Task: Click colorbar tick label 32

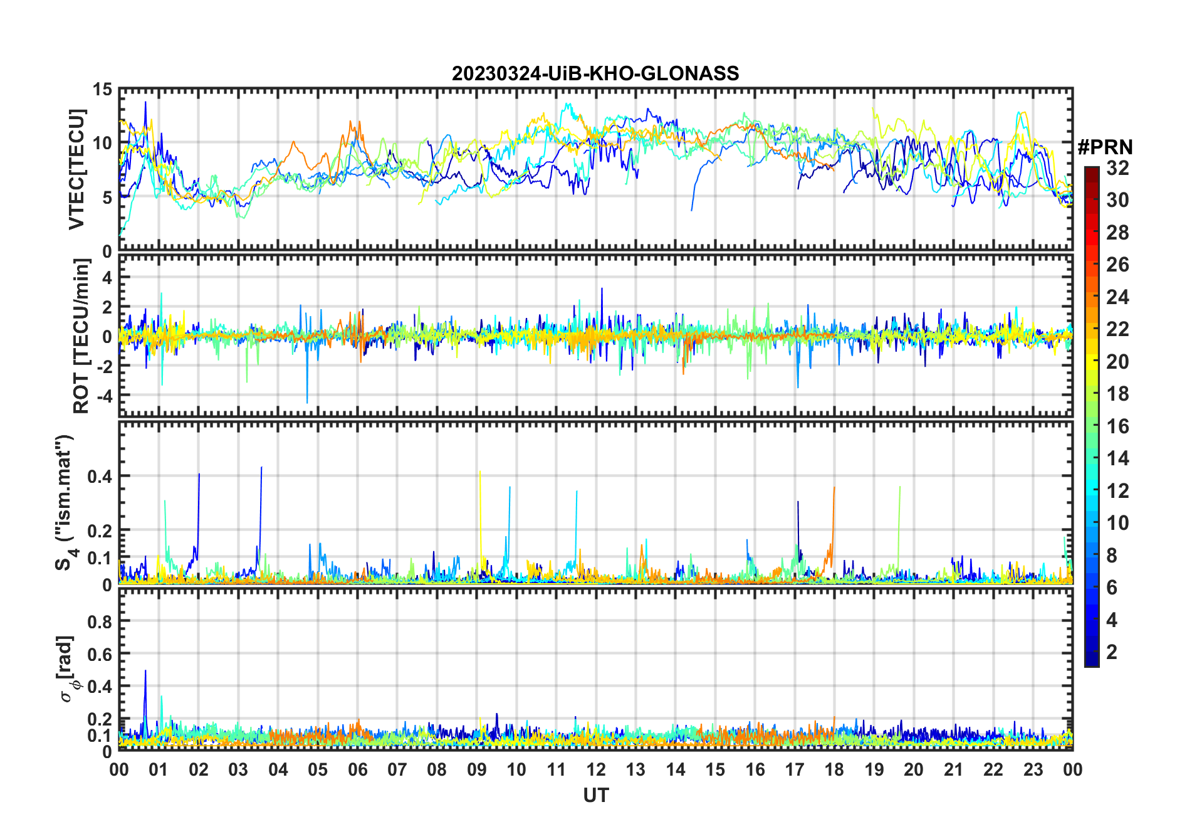Action: pos(1117,168)
